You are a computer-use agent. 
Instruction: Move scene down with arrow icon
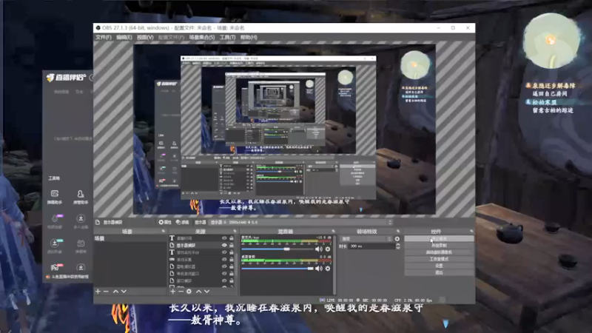pyautogui.click(x=124, y=292)
